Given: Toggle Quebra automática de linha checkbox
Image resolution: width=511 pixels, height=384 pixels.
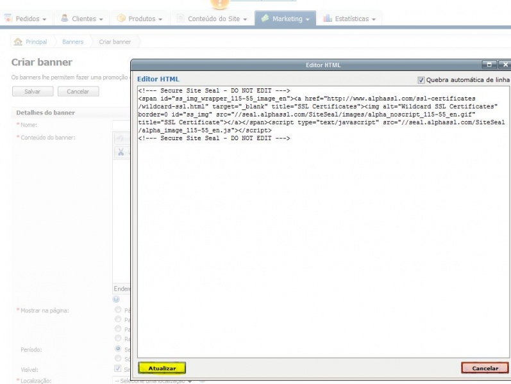Looking at the screenshot, I should 421,80.
